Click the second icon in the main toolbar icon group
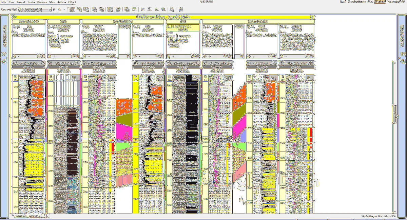This screenshot has height=220, width=407. [79, 10]
